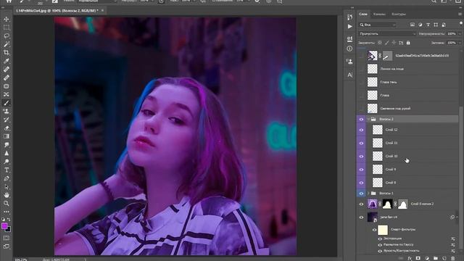Hide the Слой 10 layer
The height and width of the screenshot is (261, 464).
coord(361,157)
